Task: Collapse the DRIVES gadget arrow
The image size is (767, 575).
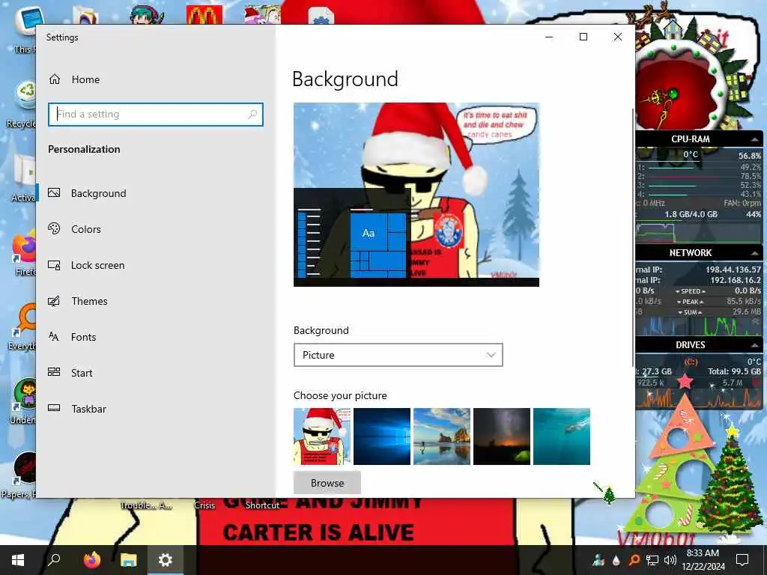Action: (755, 344)
